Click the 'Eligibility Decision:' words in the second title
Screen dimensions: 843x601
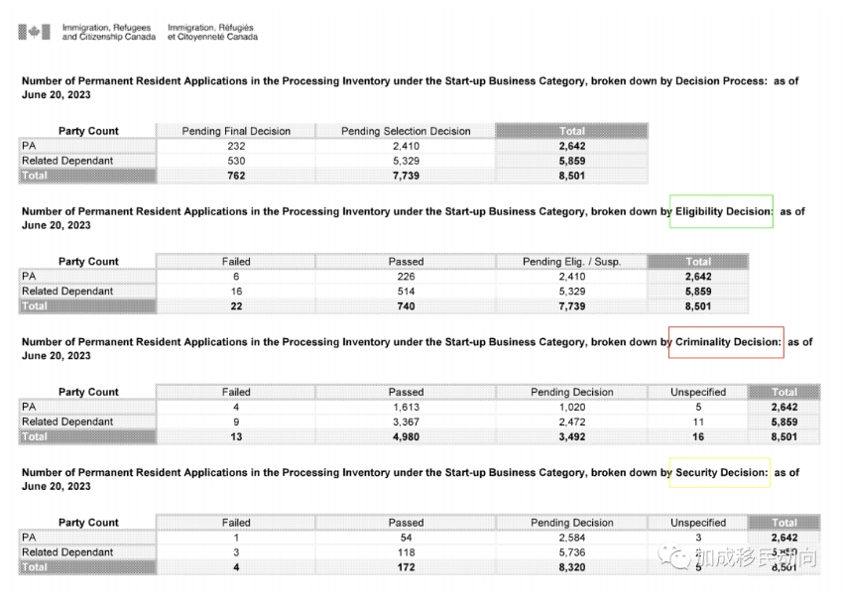(724, 211)
